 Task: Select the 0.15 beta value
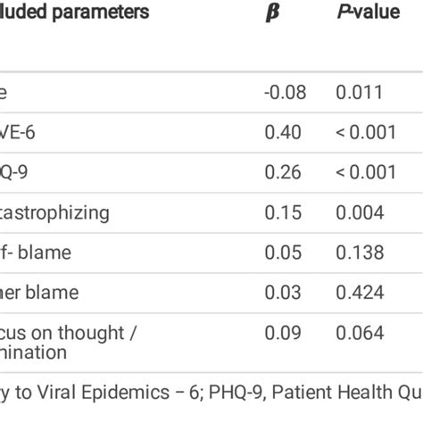283,212
